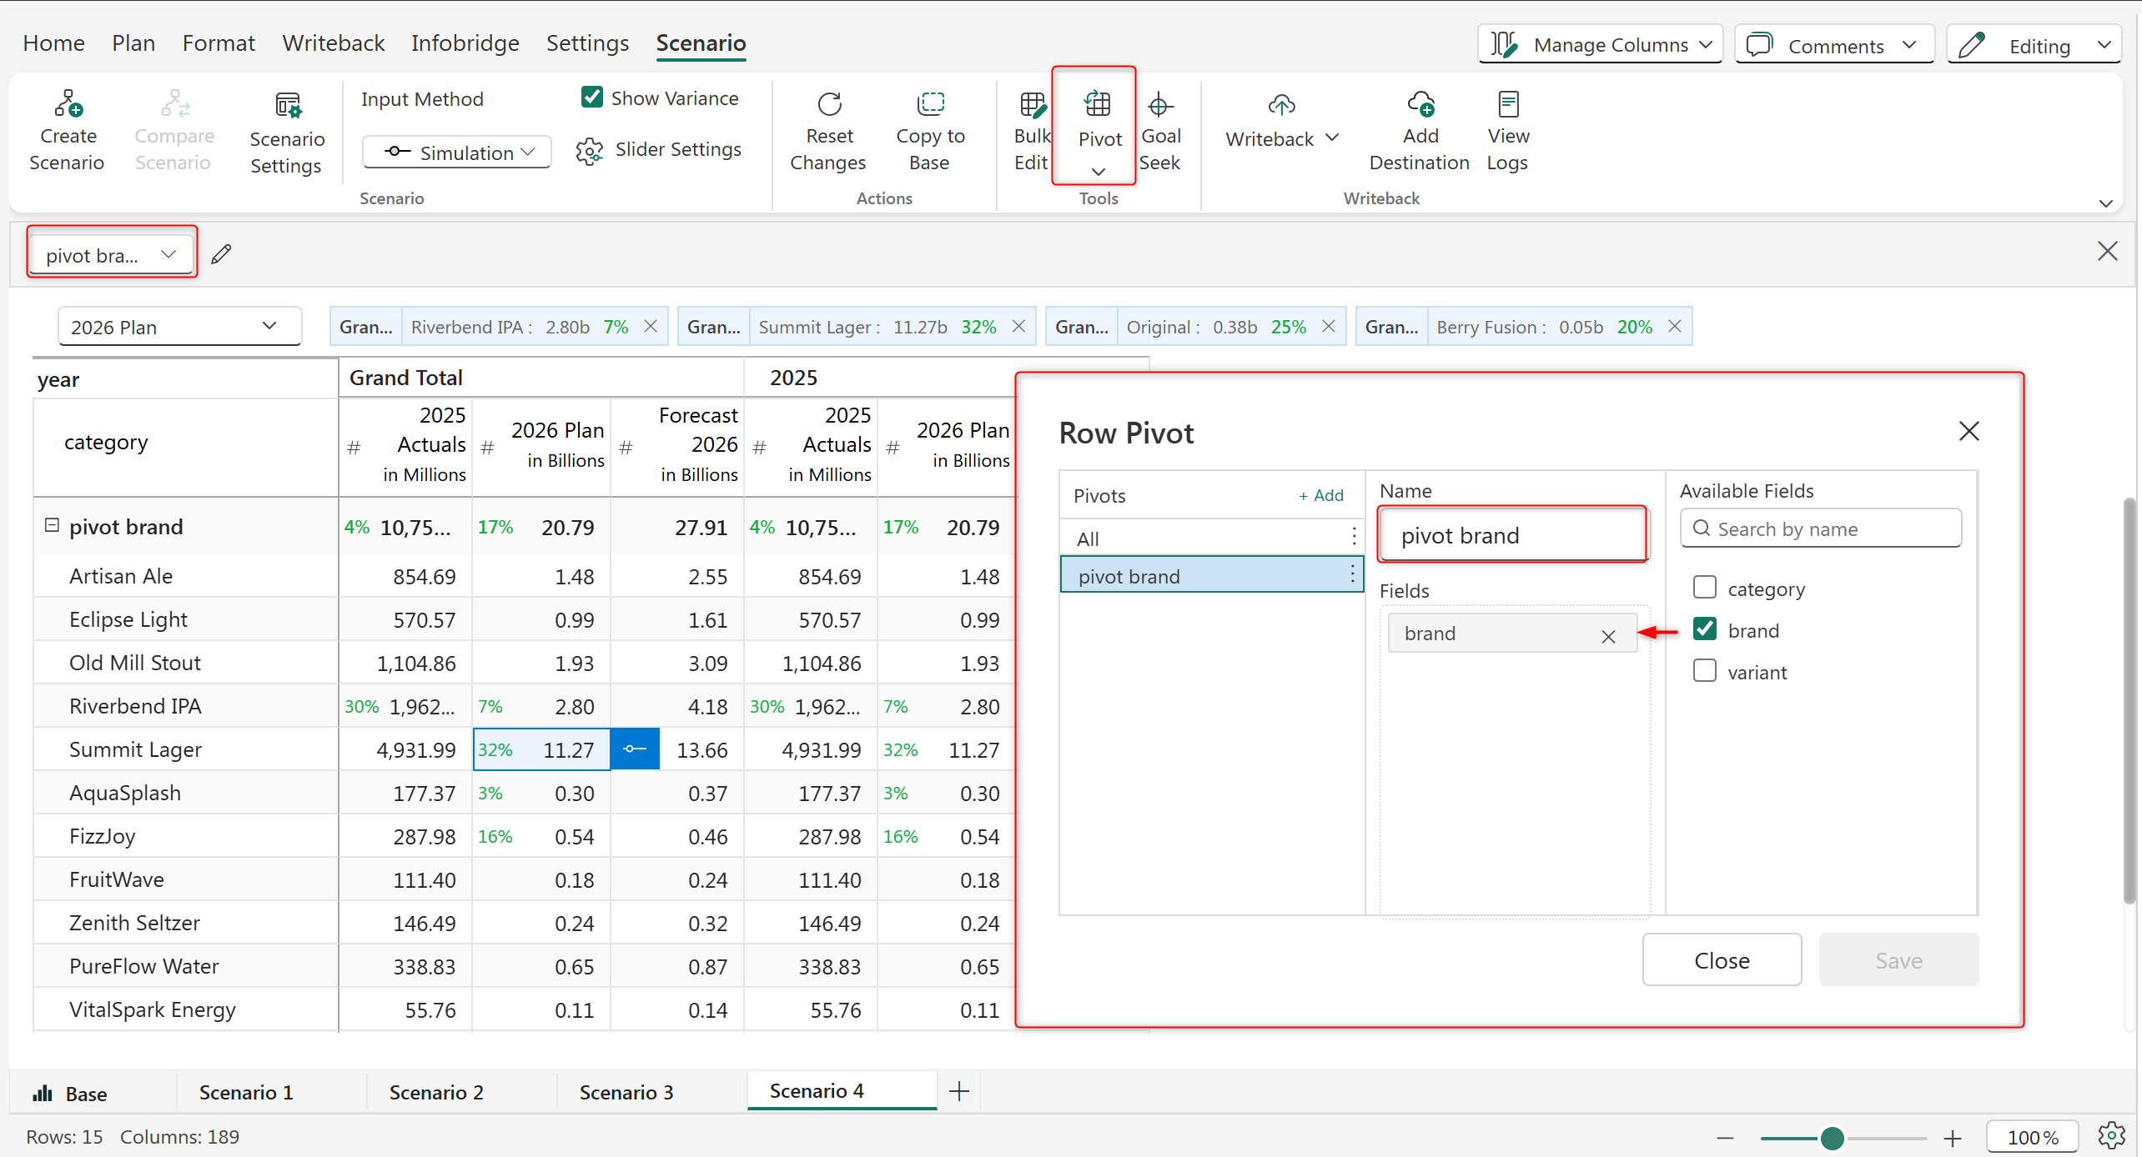Switch to the Scenario 2 sheet tab

click(436, 1093)
